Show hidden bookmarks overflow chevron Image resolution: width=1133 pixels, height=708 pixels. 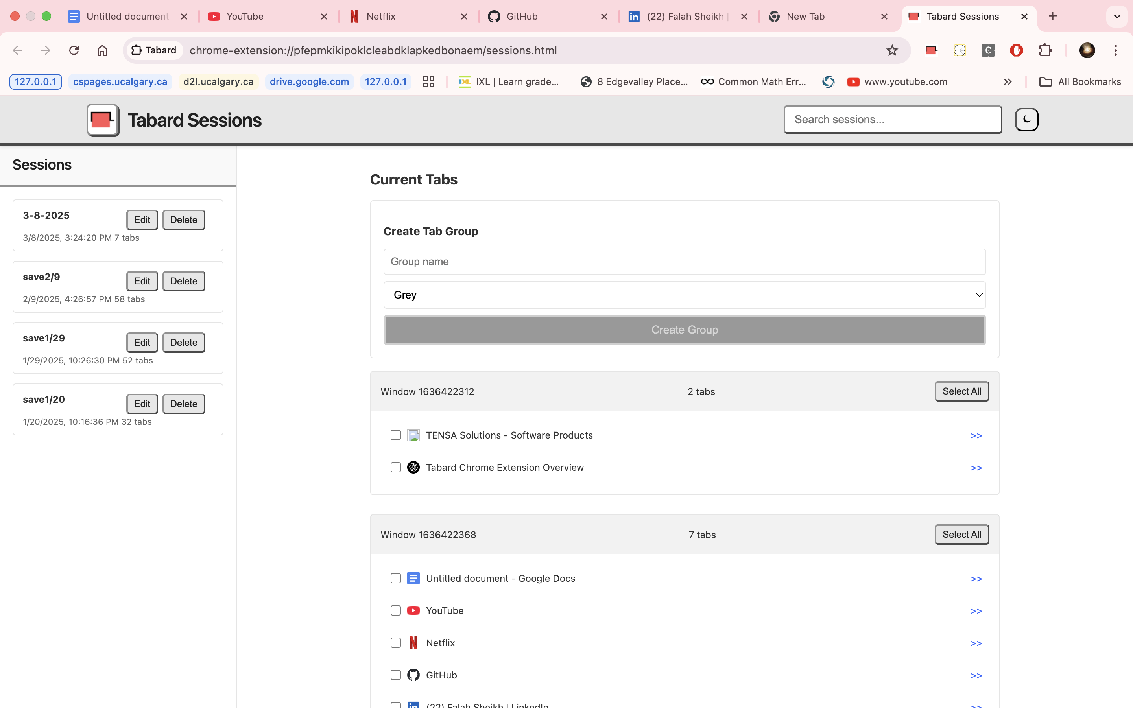pos(1008,81)
